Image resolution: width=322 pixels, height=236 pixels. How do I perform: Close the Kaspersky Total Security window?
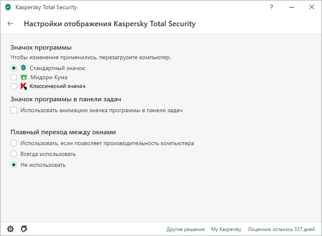[x=312, y=7]
